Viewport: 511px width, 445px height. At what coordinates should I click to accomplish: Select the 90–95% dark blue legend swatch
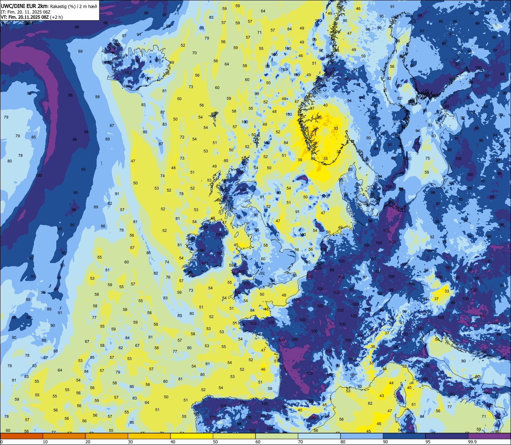[x=404, y=436]
